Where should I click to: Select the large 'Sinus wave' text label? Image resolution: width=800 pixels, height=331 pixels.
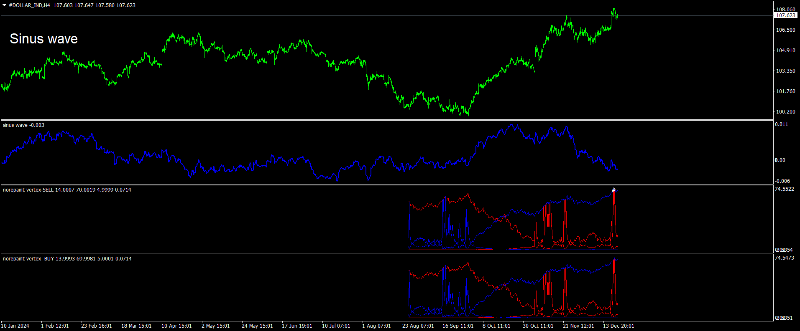click(x=44, y=39)
